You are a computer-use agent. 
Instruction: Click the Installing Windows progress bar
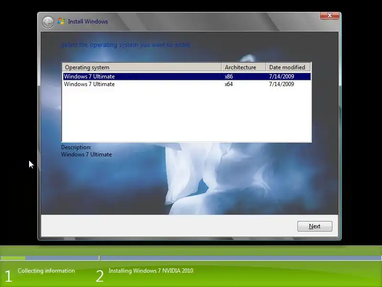click(x=241, y=258)
